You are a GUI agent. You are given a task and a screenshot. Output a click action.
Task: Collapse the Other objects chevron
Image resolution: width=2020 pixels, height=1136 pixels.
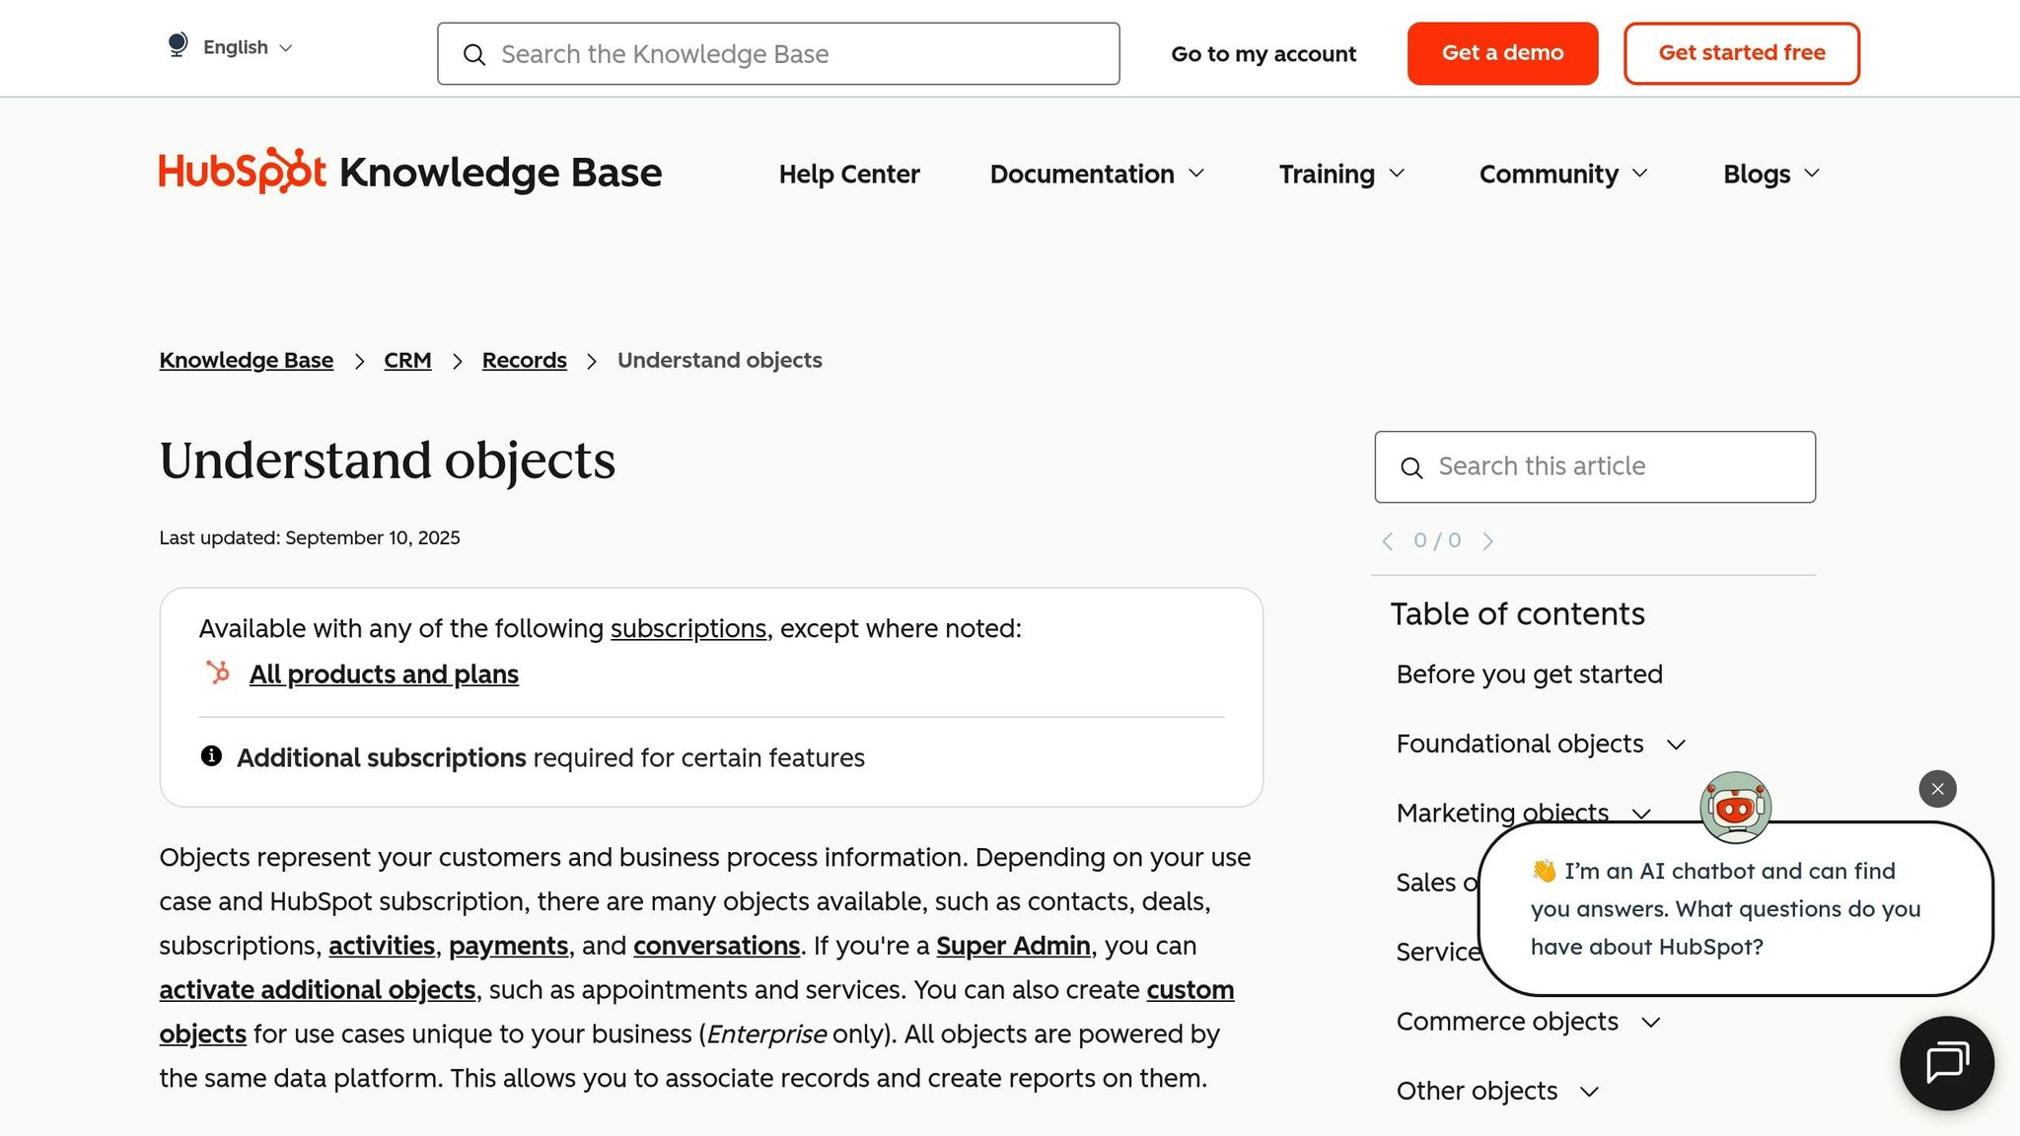[1589, 1092]
